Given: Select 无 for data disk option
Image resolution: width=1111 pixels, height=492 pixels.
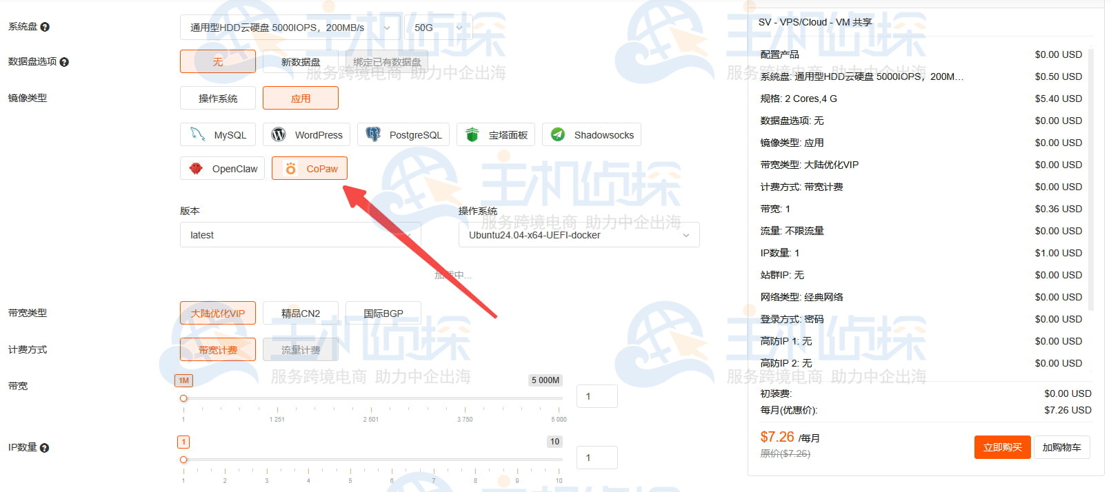Looking at the screenshot, I should coord(218,61).
